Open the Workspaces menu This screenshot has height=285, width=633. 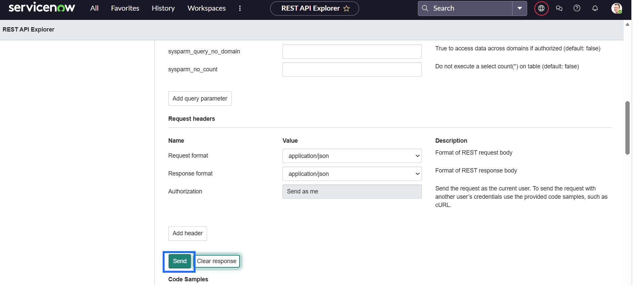coord(206,8)
